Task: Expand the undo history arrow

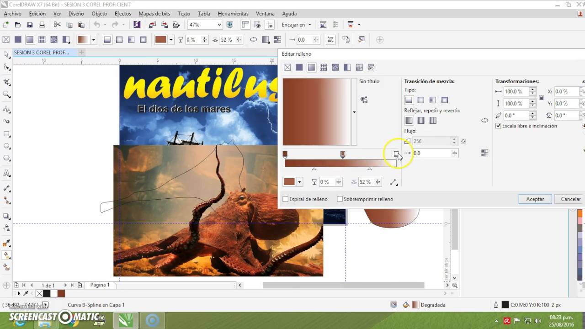Action: coord(105,25)
